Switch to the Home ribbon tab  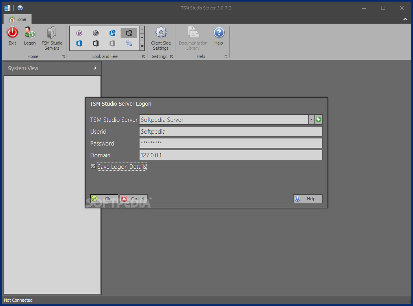17,19
